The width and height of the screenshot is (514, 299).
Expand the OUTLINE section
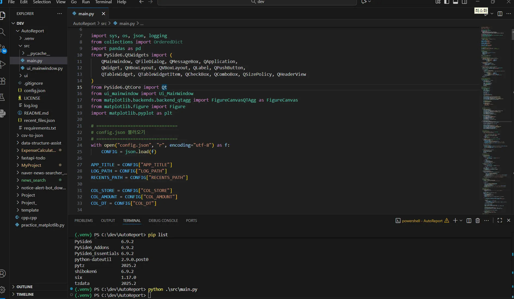(24, 287)
